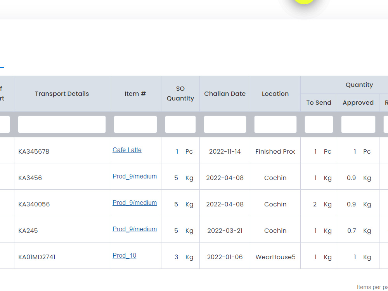Screen dimensions: 388x291
Task: Focus the Approved filter field
Action: tap(358, 124)
